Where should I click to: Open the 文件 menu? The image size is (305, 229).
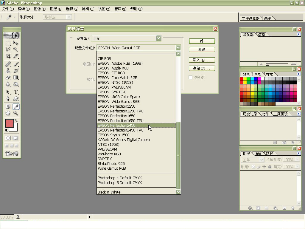coord(8,9)
